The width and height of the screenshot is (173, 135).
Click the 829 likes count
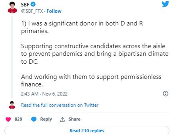(x=18, y=119)
